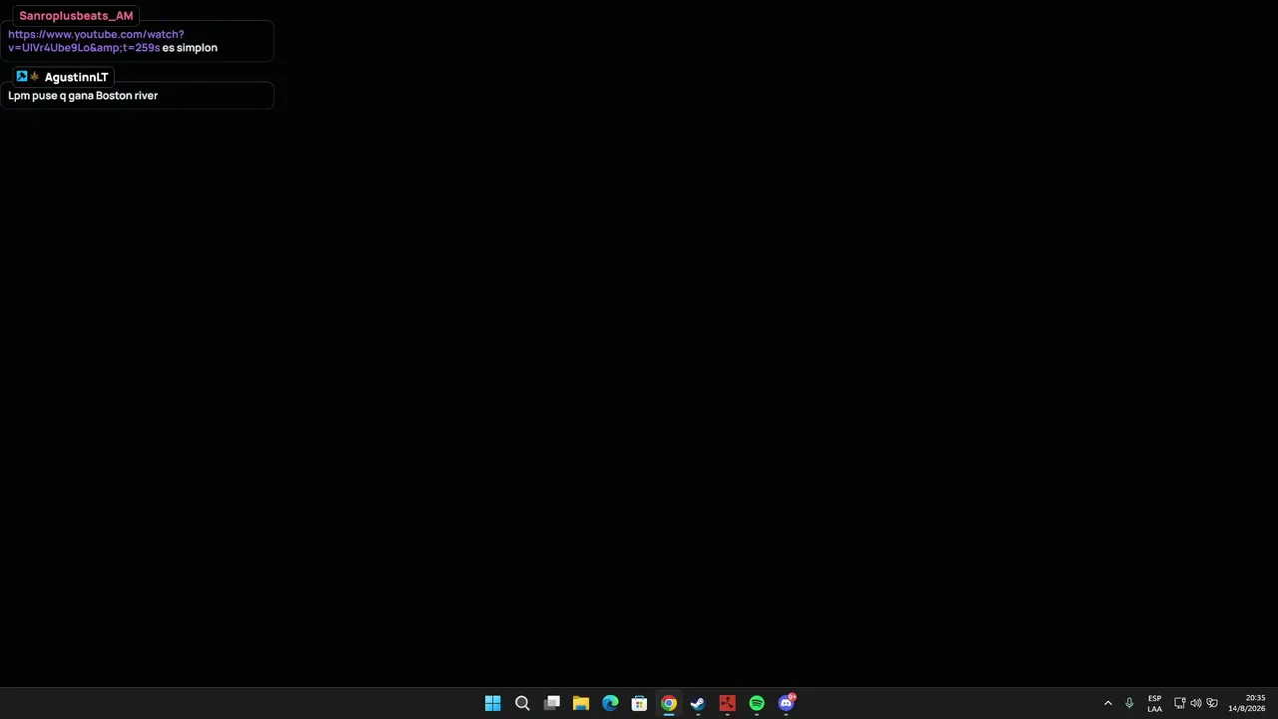Open File Explorer from the taskbar
This screenshot has height=719, width=1278.
pyautogui.click(x=581, y=704)
